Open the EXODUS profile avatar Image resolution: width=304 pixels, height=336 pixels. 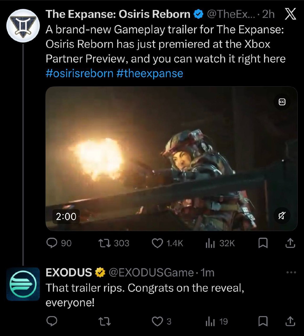pyautogui.click(x=23, y=284)
